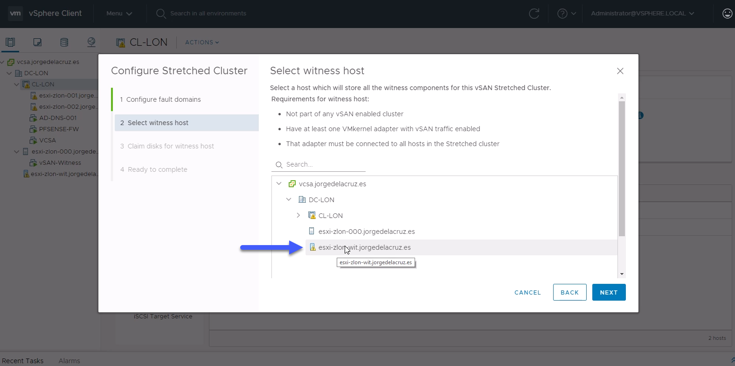Expand CL-LON node in dialog tree
Image resolution: width=735 pixels, height=366 pixels.
coord(298,216)
